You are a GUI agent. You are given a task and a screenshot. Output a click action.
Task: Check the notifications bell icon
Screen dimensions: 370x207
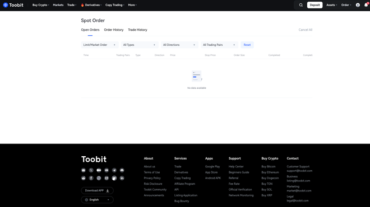(366, 4)
